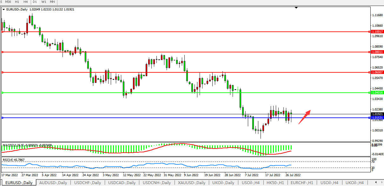Open the AUDUSD-,Daily chart tab
The image size is (384, 186).
point(53,183)
